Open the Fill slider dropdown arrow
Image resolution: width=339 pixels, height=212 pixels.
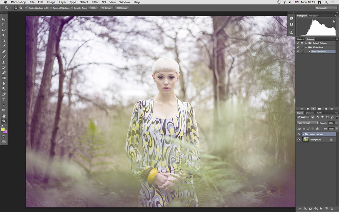pyautogui.click(x=336, y=129)
